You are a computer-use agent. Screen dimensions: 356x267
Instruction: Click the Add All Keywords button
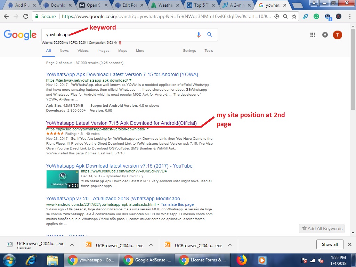click(322, 228)
